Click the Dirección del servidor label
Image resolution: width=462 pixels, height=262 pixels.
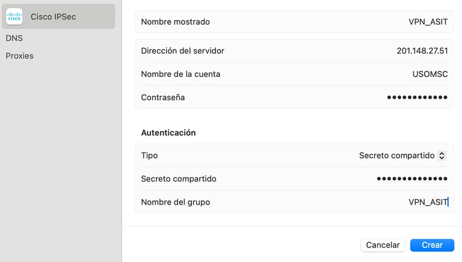coord(182,51)
